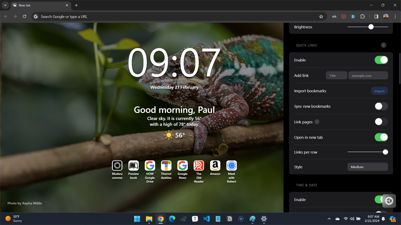Toggle the Link pages switch
401x225 pixels.
pos(381,122)
